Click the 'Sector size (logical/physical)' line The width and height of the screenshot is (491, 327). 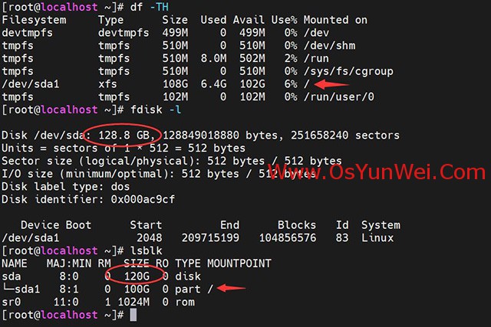click(172, 161)
